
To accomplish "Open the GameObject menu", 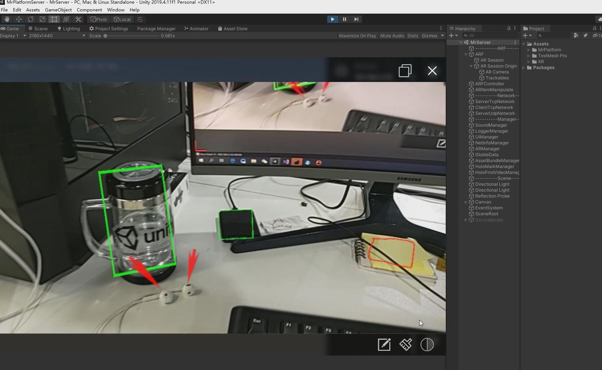I will click(58, 10).
